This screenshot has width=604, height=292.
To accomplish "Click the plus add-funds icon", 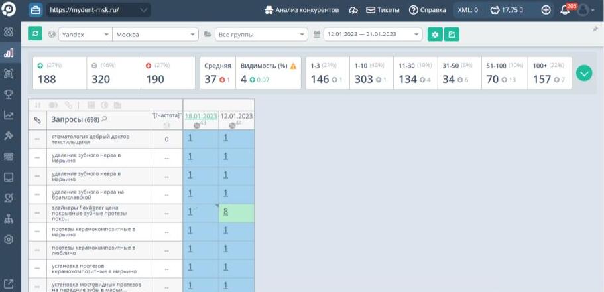I will tap(546, 10).
